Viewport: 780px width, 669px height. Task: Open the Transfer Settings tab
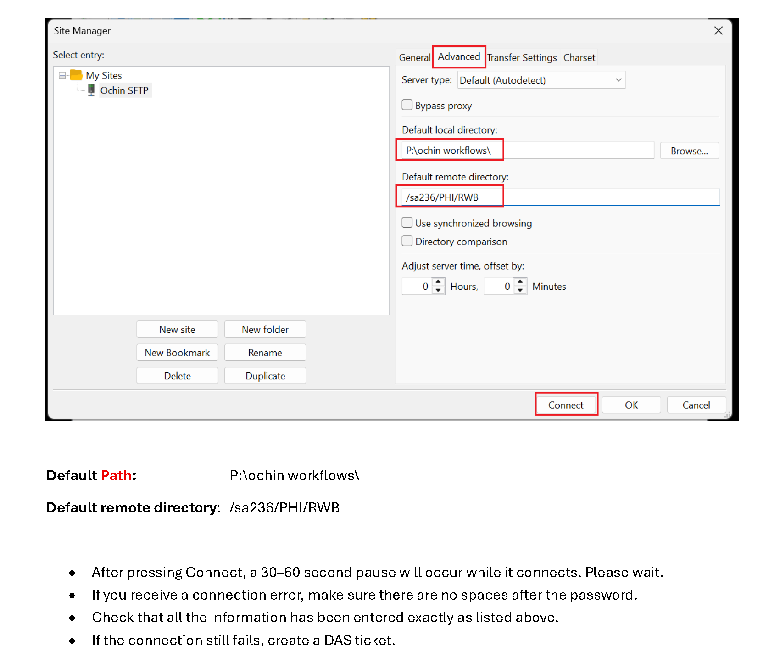[522, 57]
